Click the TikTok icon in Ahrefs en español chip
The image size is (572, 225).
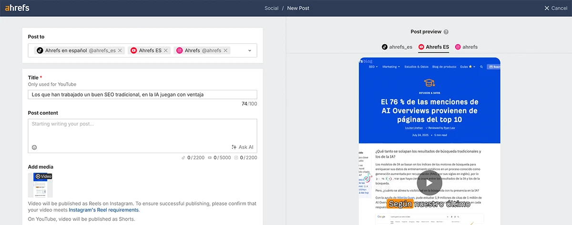pyautogui.click(x=40, y=50)
